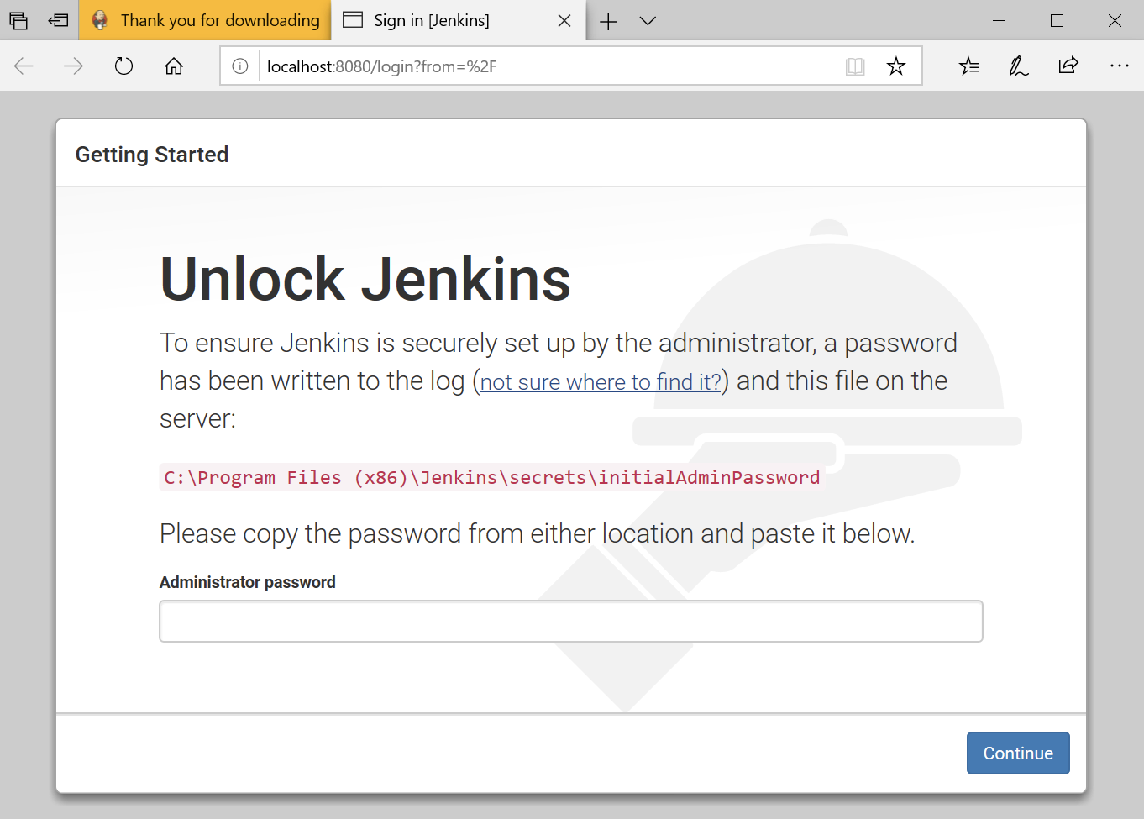Click the Unlock Jenkins heading

coord(365,279)
